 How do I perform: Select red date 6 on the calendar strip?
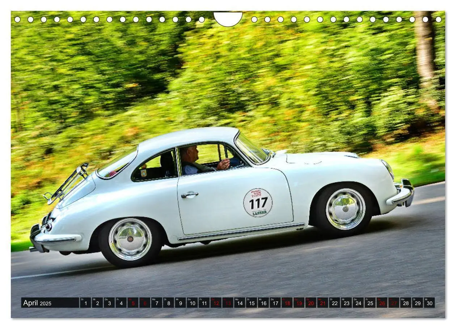coord(144,303)
